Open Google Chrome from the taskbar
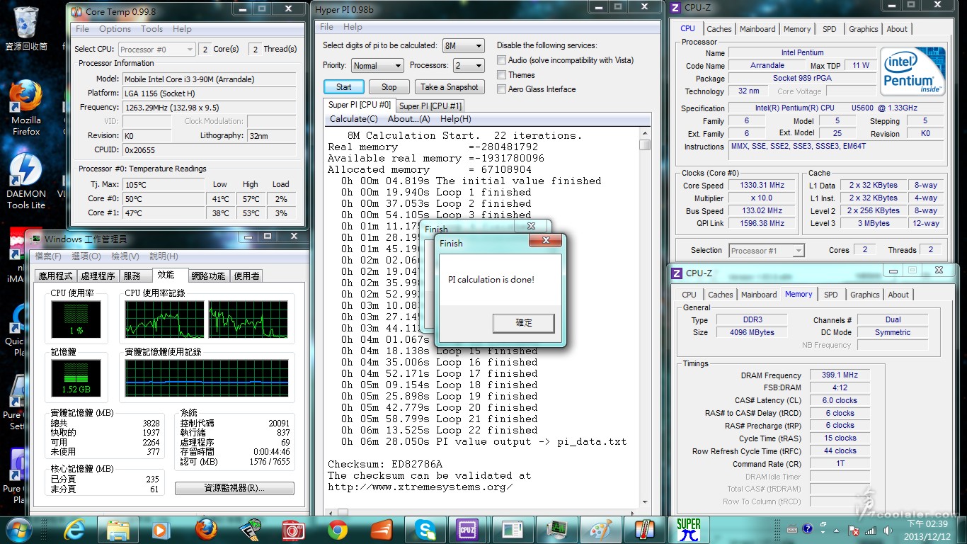The width and height of the screenshot is (967, 544). tap(338, 529)
